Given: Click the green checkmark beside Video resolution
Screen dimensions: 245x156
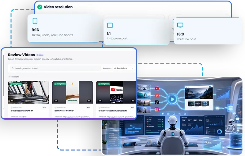Looking at the screenshot, I should (x=40, y=7).
